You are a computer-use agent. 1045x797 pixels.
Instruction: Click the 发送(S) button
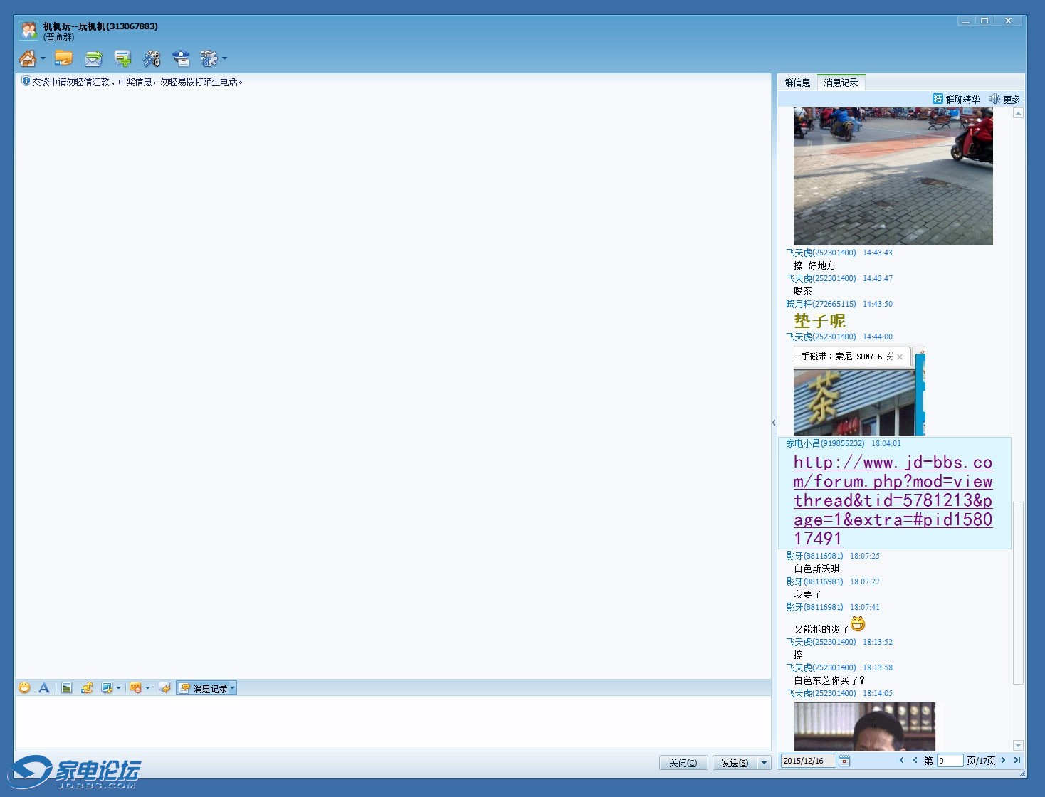735,762
